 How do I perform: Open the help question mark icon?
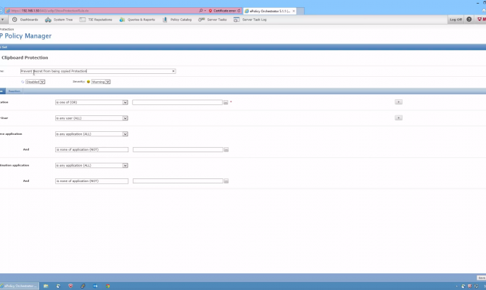click(x=469, y=20)
